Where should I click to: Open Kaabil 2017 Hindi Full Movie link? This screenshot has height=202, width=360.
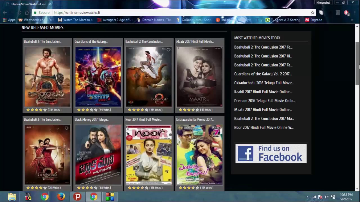[263, 92]
